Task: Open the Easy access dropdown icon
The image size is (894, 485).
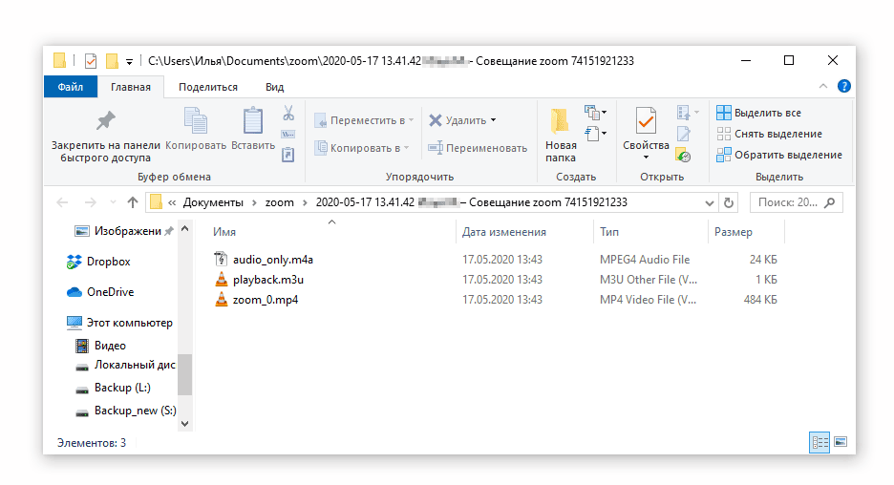Action: tap(595, 134)
